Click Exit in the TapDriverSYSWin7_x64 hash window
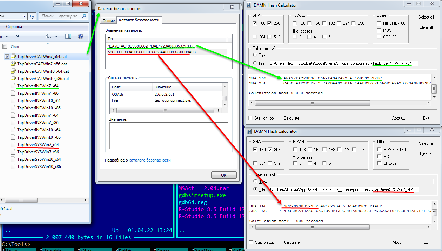This screenshot has height=251, width=442. [x=426, y=242]
